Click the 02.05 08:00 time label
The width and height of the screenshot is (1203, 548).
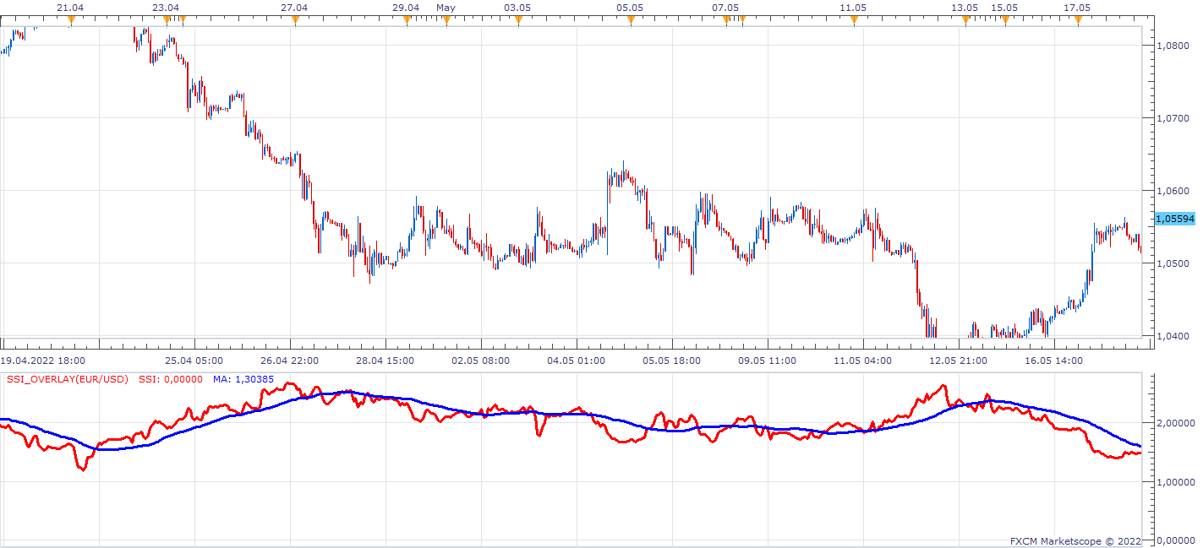(480, 361)
